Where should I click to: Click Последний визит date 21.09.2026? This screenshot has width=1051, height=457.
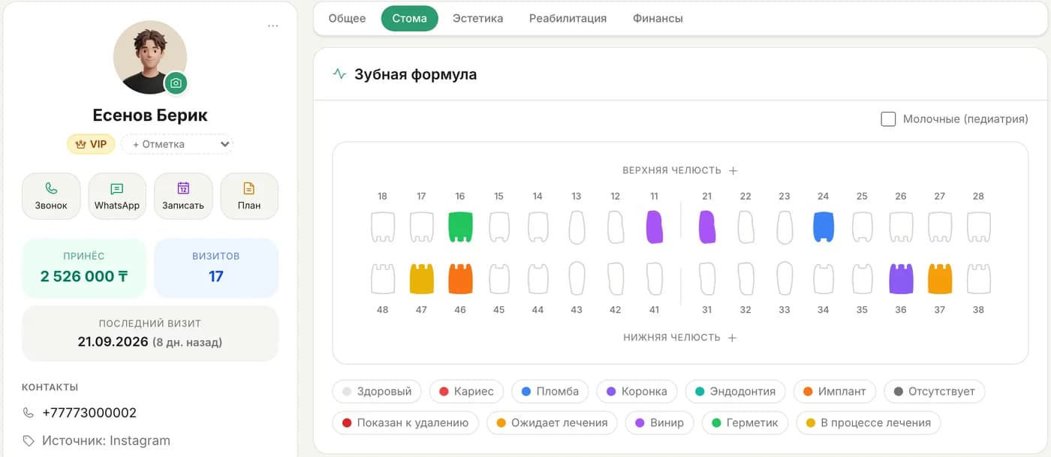[113, 341]
